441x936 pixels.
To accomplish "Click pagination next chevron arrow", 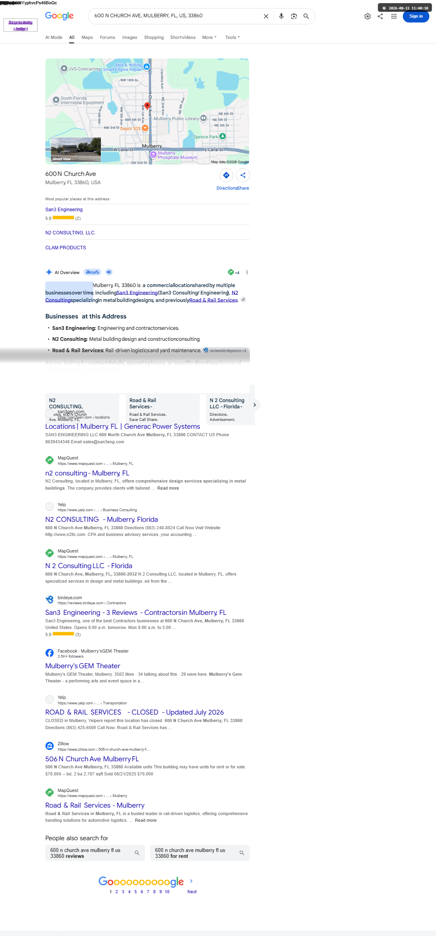I will (191, 881).
